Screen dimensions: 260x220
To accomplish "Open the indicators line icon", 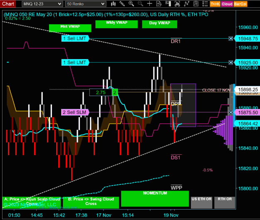I will (186, 4).
